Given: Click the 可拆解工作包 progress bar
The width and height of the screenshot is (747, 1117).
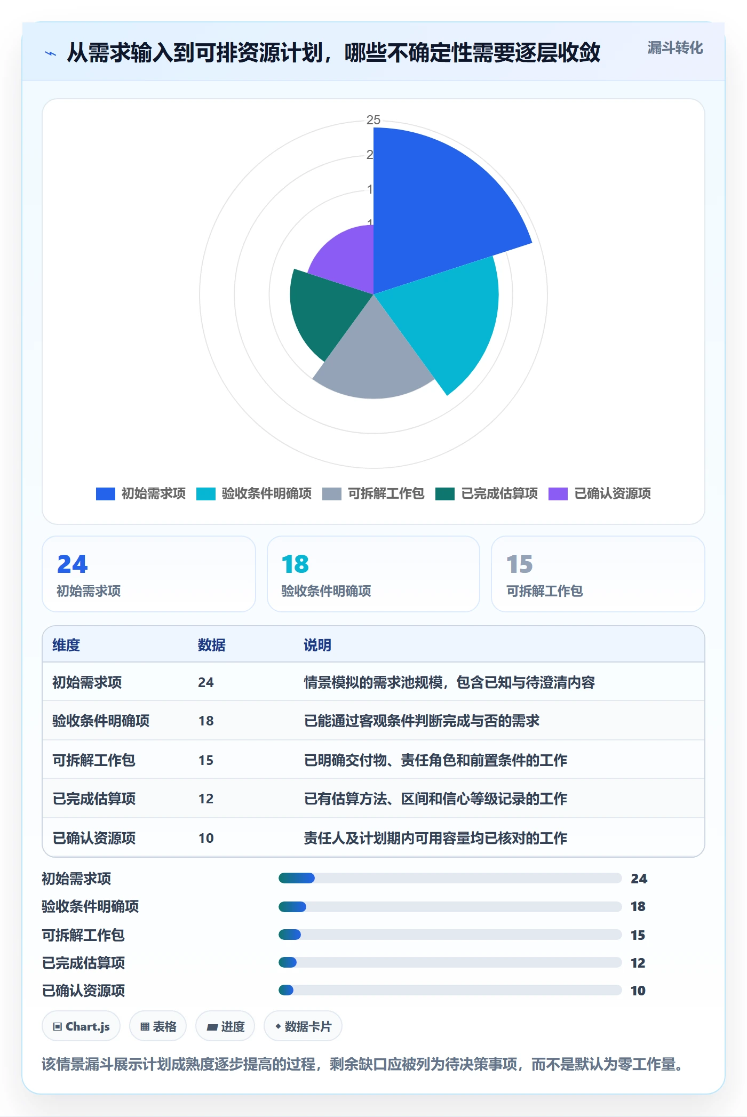Looking at the screenshot, I should pyautogui.click(x=450, y=935).
